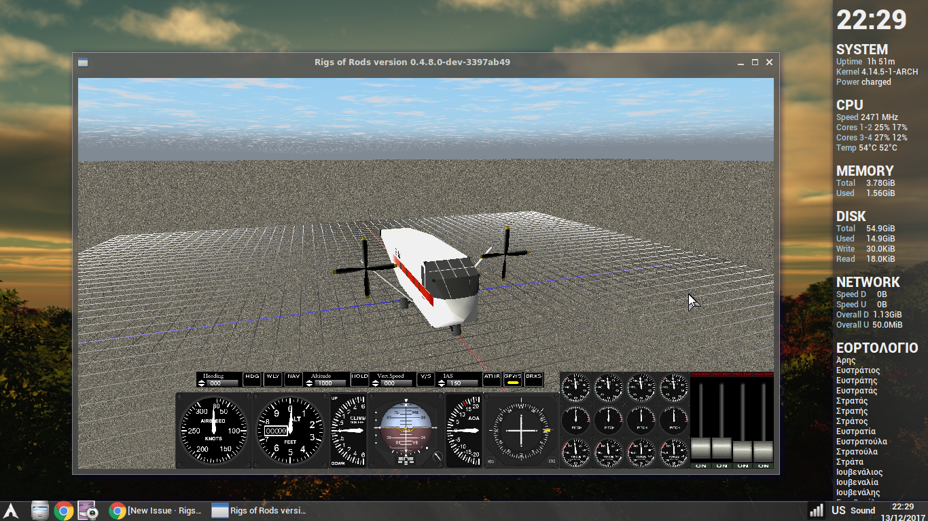The image size is (928, 521).
Task: Click the rightmost gauge in the top engine row
Action: (x=674, y=387)
